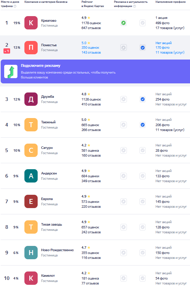190x289 pixels.
Task: Click the Тихая заводь letter T avatar
Action: point(31,227)
